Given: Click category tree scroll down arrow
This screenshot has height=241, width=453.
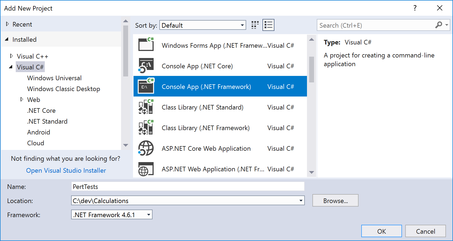Looking at the screenshot, I should pos(125,145).
